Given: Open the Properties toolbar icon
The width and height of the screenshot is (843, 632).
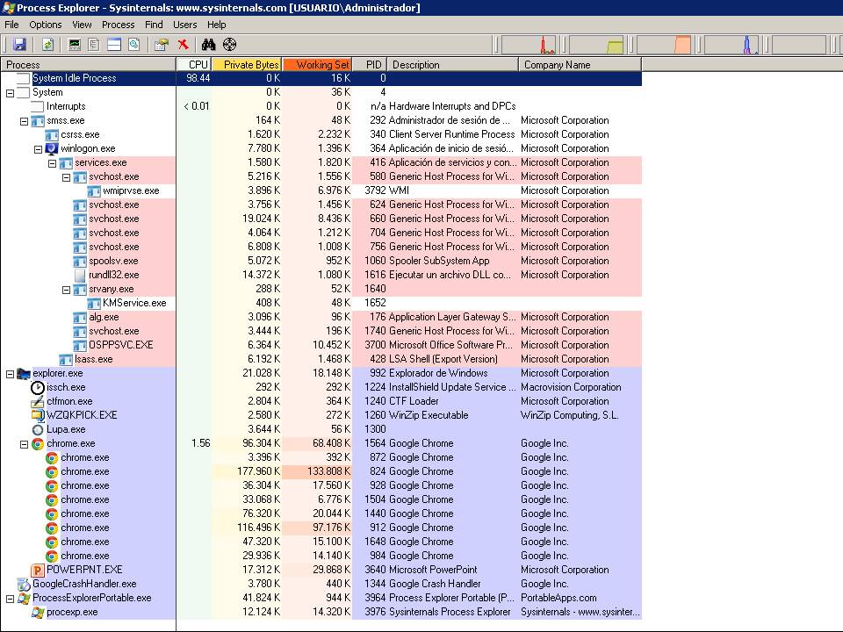Looking at the screenshot, I should point(162,45).
